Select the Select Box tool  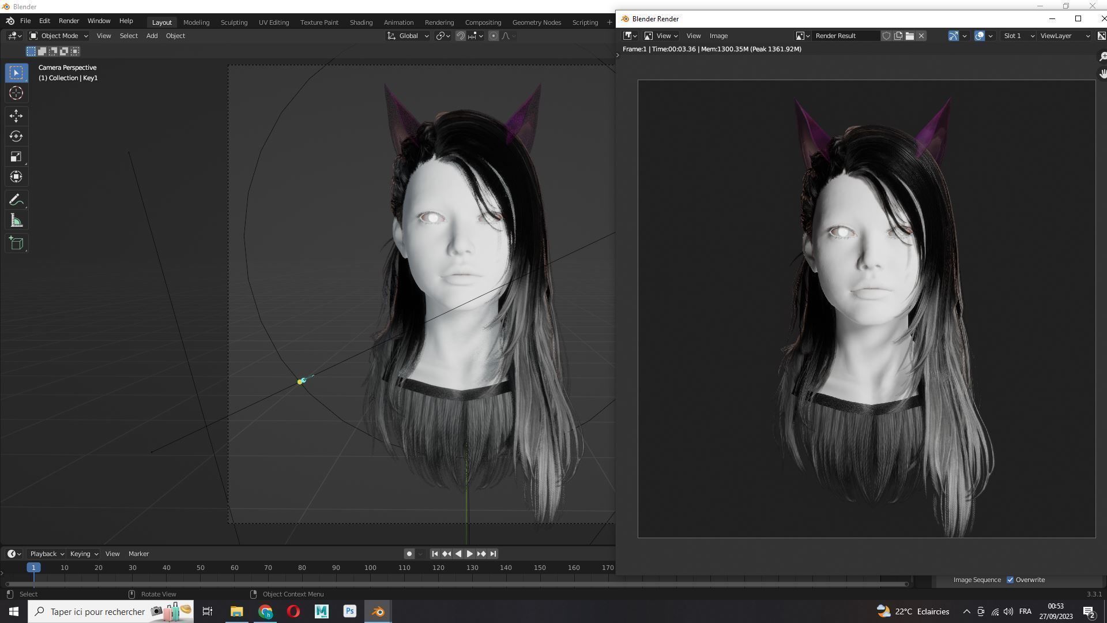point(16,73)
